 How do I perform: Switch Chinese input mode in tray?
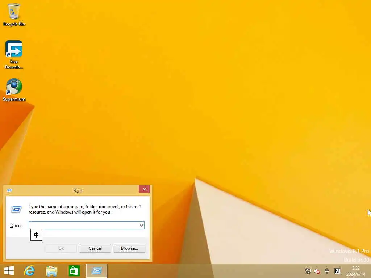click(327, 271)
